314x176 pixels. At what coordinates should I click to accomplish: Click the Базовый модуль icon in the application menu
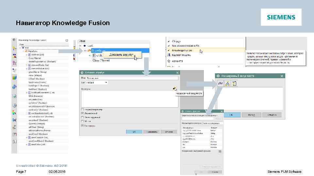click(169, 55)
